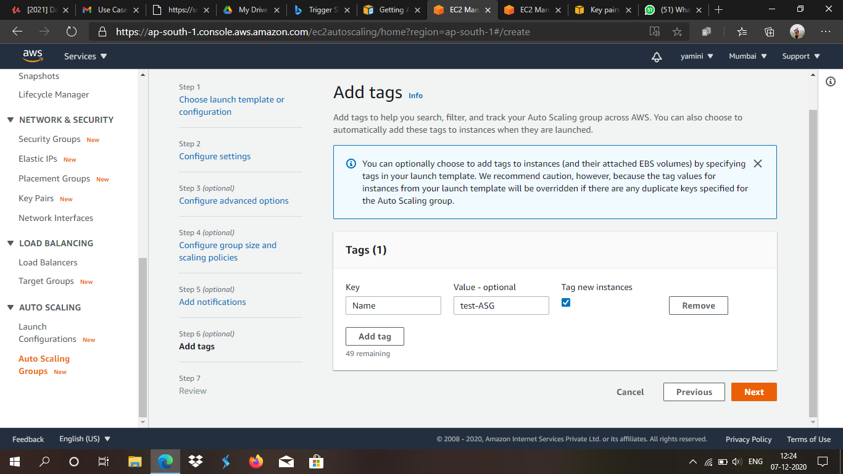The height and width of the screenshot is (474, 843).
Task: Open the English (US) language selector
Action: (85, 439)
